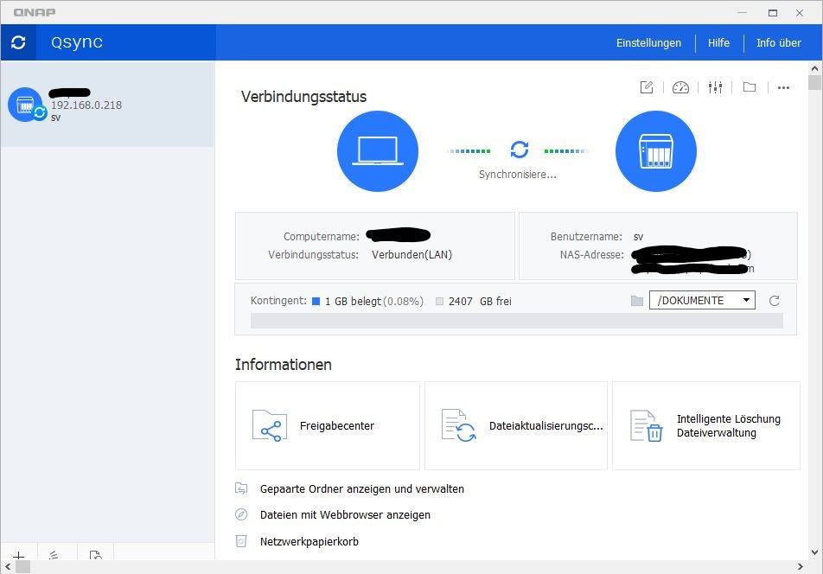The image size is (823, 574).
Task: Click the file update sync document icon
Action: click(458, 425)
